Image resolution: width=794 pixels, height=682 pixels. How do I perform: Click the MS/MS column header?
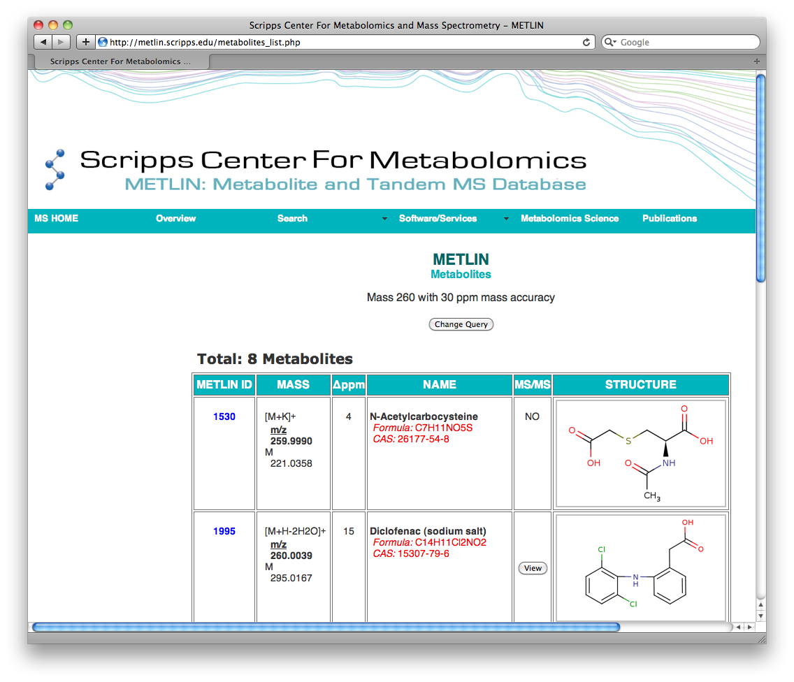click(532, 385)
